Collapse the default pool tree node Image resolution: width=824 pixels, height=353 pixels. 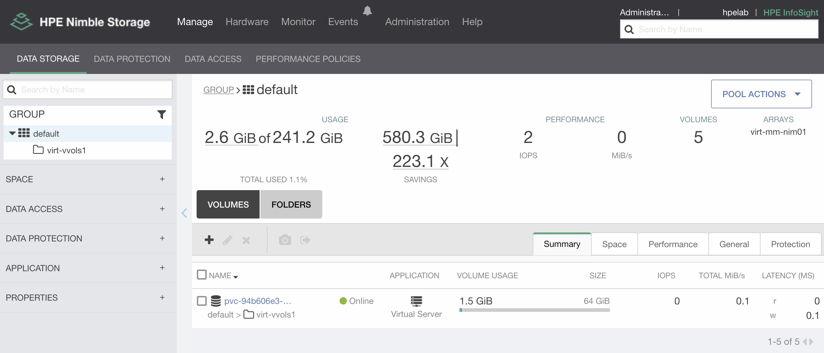[x=12, y=133]
